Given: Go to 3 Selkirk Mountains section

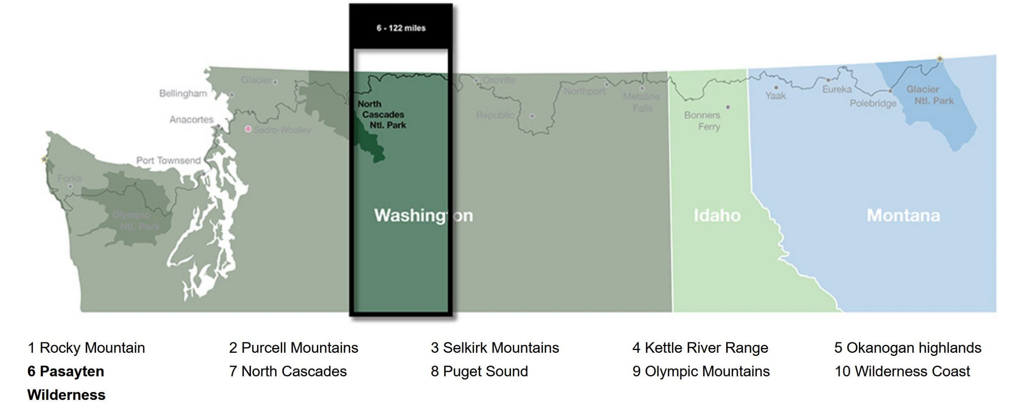Looking at the screenshot, I should point(495,348).
